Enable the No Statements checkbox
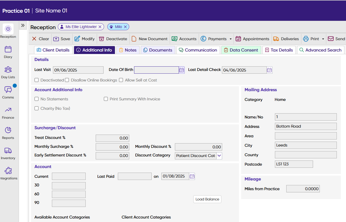The width and height of the screenshot is (346, 222). pos(36,99)
